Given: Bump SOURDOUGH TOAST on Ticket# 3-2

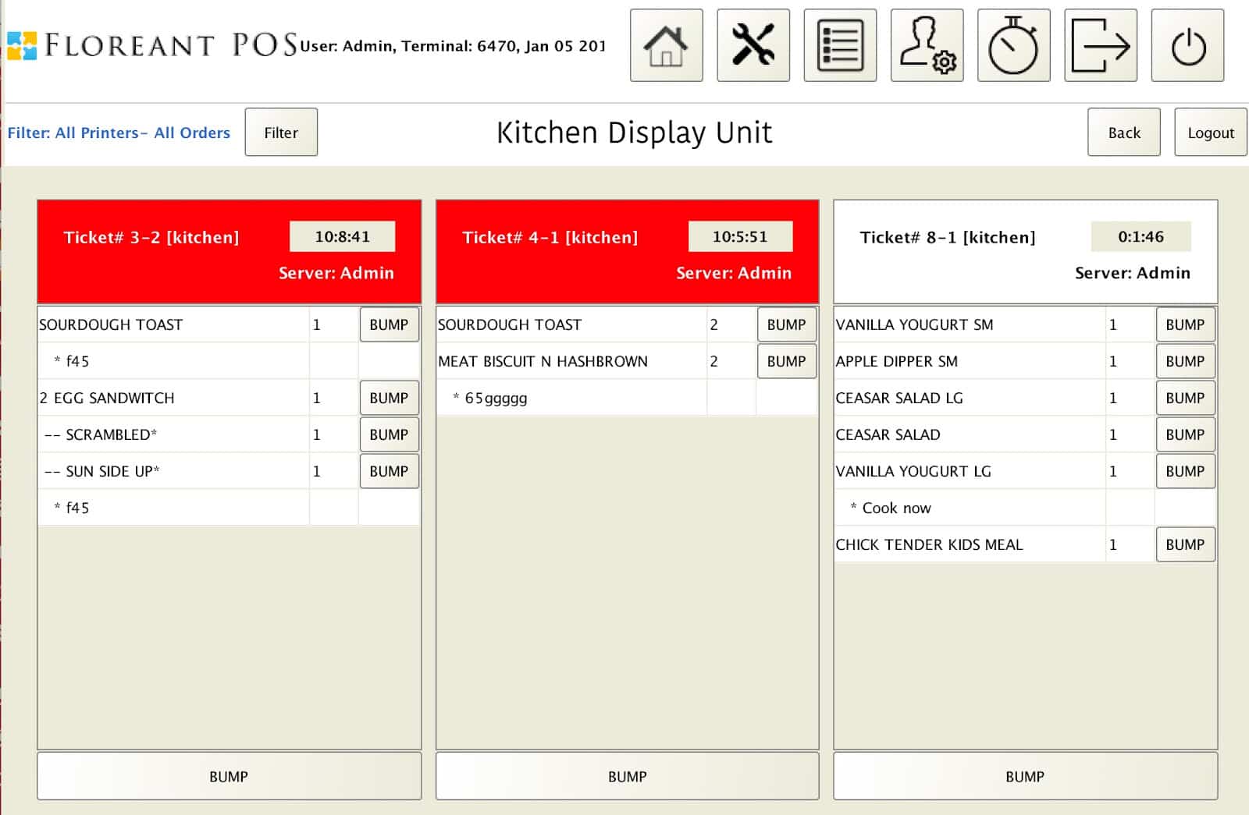Looking at the screenshot, I should (389, 324).
